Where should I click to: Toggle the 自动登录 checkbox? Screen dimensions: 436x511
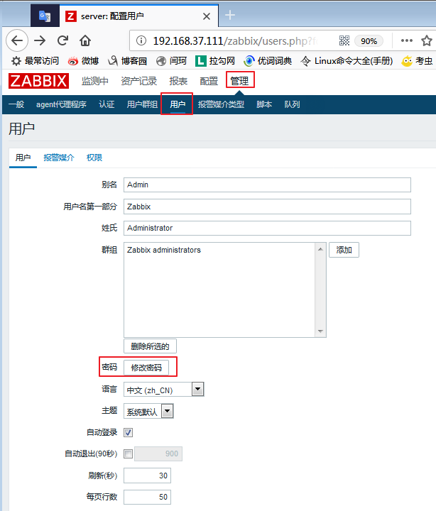point(128,432)
